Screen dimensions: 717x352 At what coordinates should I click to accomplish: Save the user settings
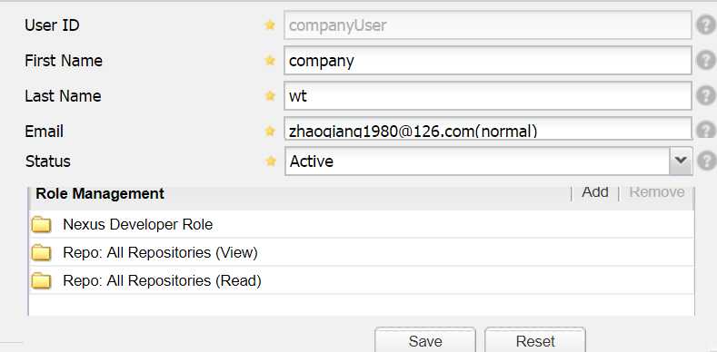425,340
